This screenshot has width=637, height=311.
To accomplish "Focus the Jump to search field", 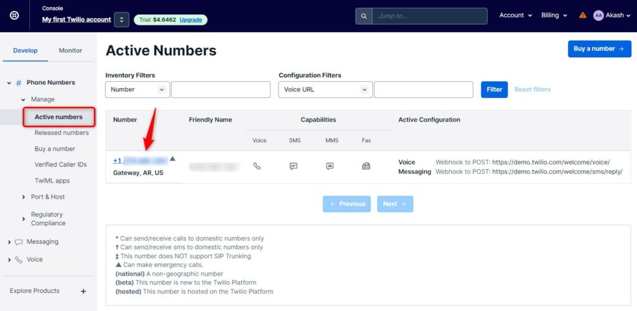I will click(429, 16).
